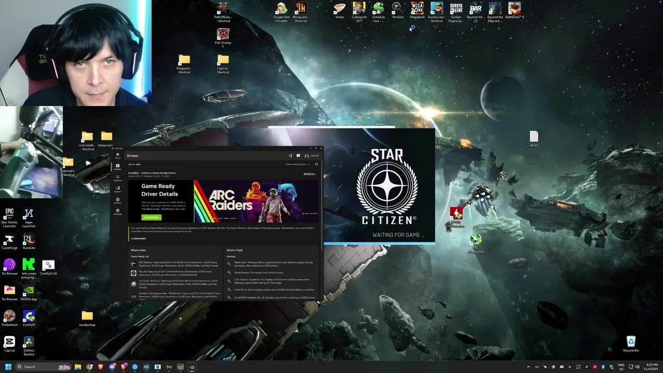Open the CurseForge desktop icon
Image resolution: width=663 pixels, height=373 pixels.
coord(9,241)
